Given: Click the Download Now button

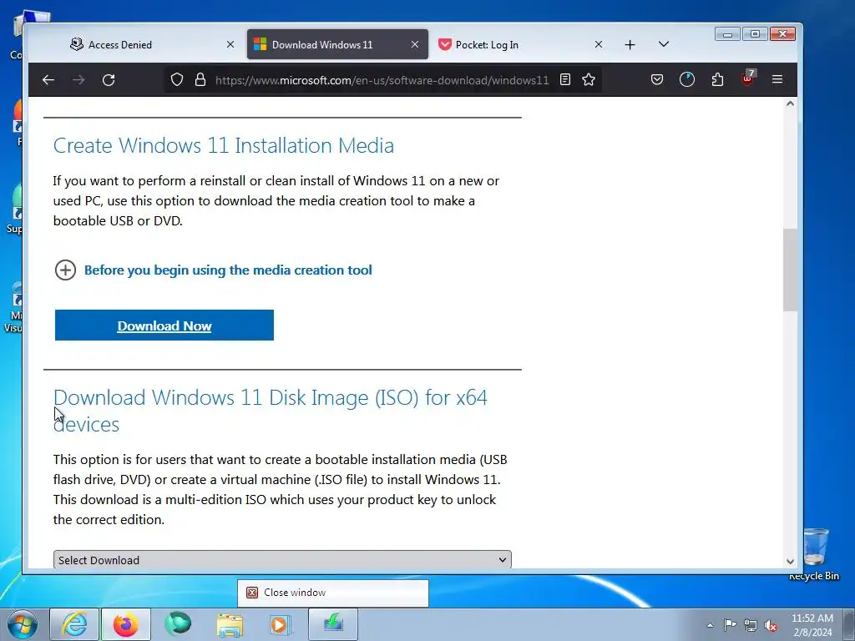Looking at the screenshot, I should tap(164, 326).
